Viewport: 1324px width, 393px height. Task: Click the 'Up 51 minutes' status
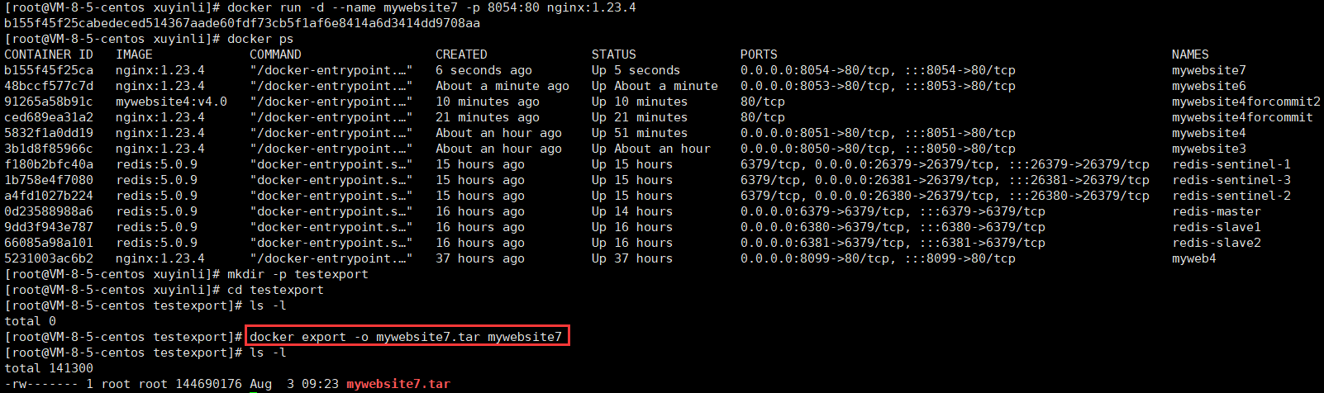[x=640, y=133]
